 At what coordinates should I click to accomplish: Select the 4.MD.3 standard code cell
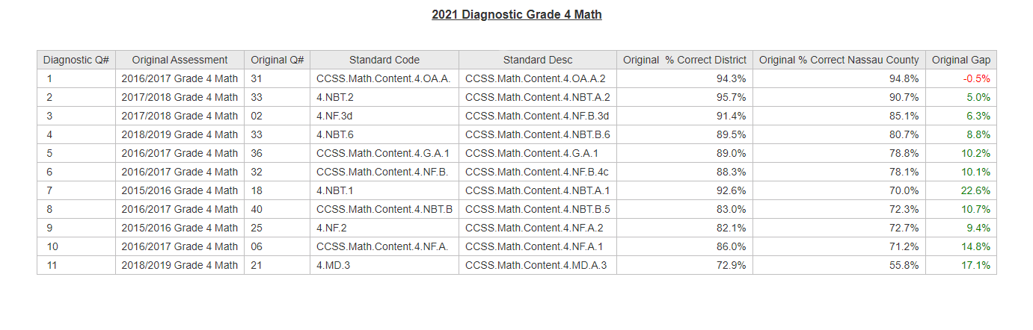point(384,265)
